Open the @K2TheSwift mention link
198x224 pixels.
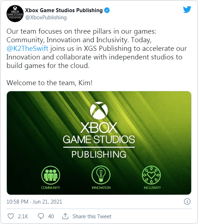28,48
